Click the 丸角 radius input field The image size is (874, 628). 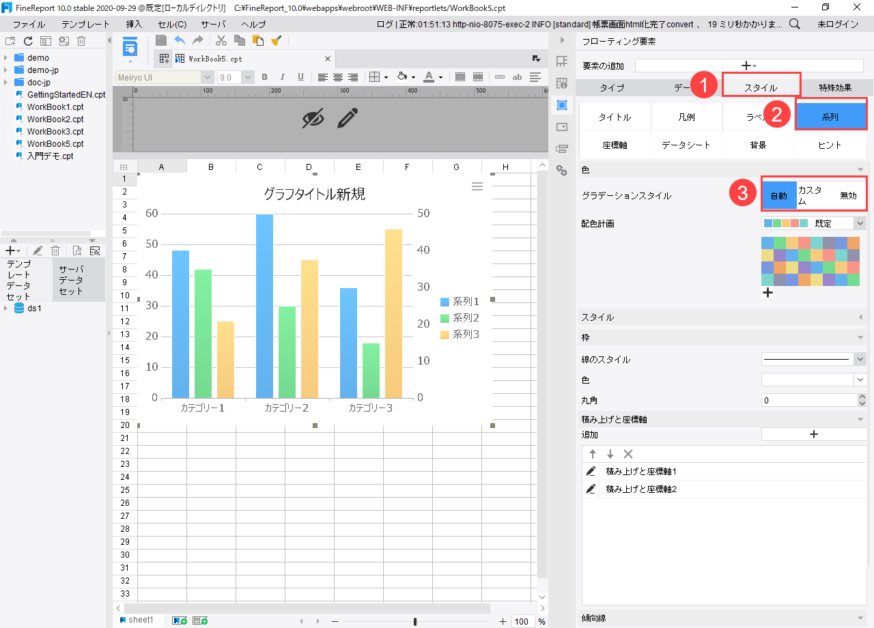[x=809, y=400]
